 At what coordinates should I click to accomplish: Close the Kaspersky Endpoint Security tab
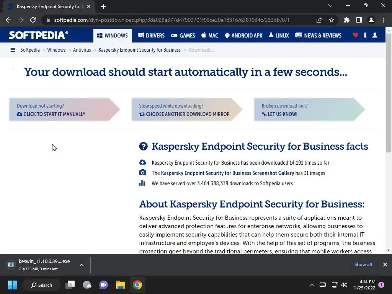[x=89, y=7]
